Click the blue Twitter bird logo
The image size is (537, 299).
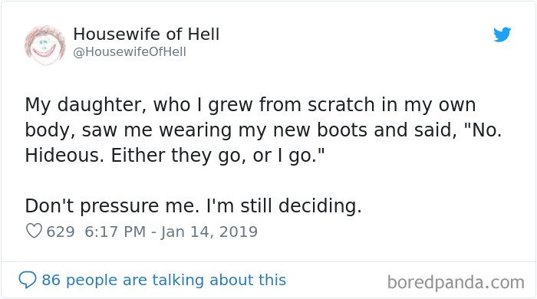point(502,34)
